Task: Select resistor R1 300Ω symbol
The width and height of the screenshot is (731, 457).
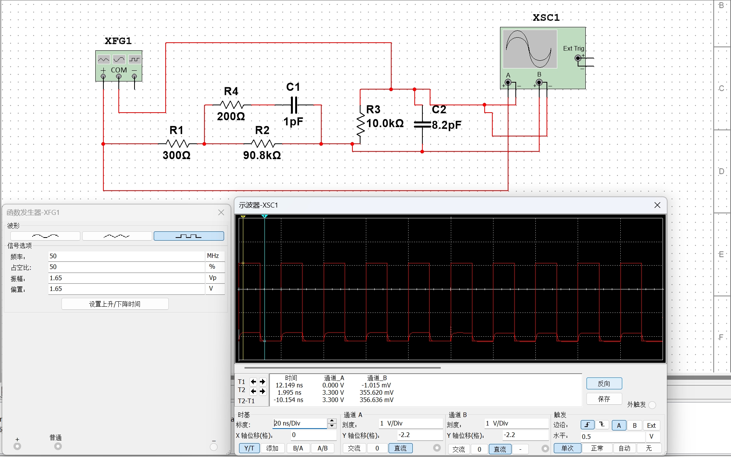Action: pyautogui.click(x=177, y=144)
